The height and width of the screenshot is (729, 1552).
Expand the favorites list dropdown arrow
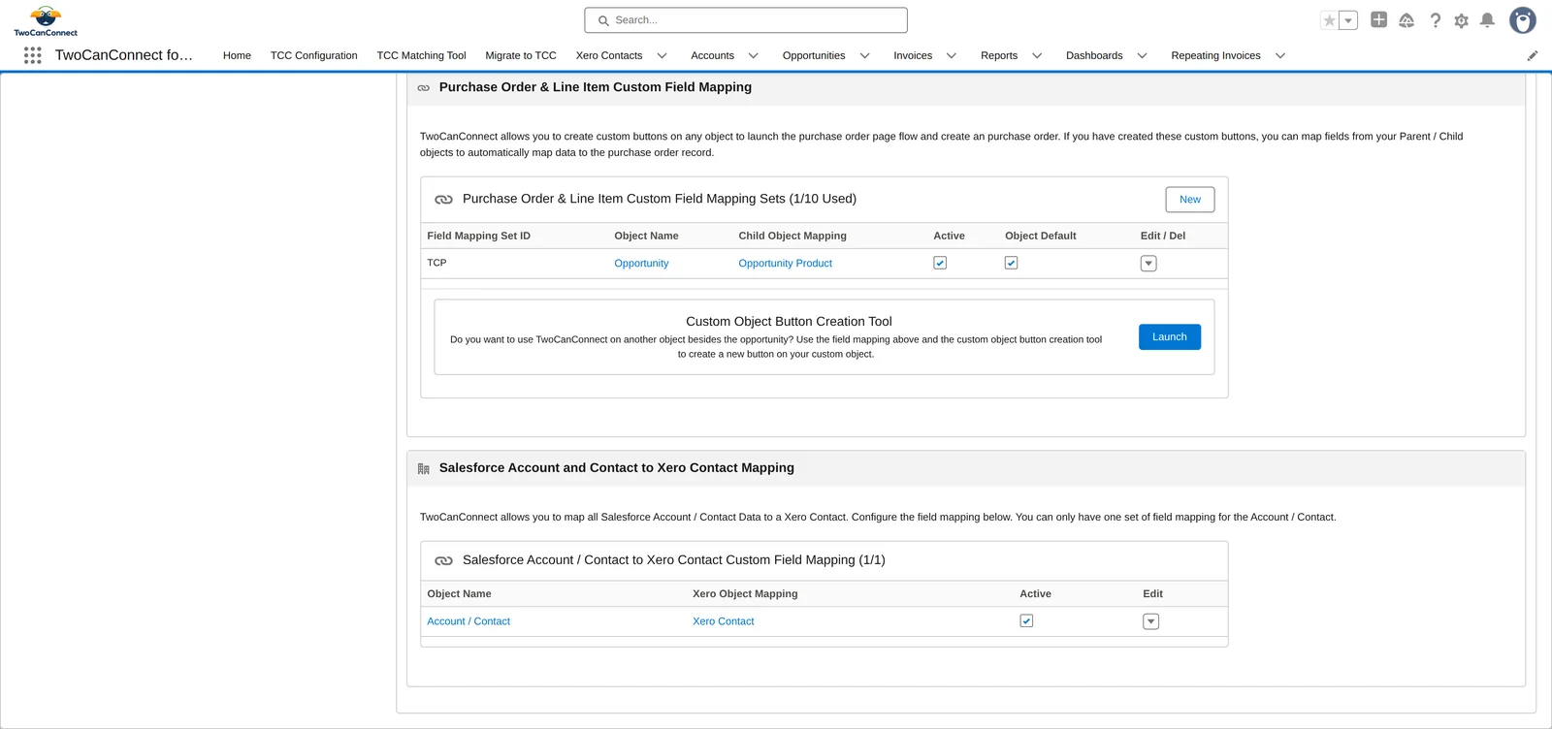click(x=1348, y=20)
